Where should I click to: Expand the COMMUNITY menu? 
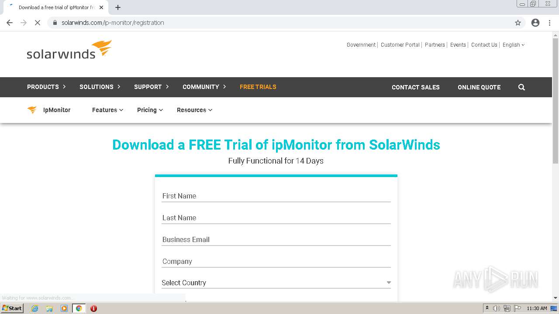[204, 87]
